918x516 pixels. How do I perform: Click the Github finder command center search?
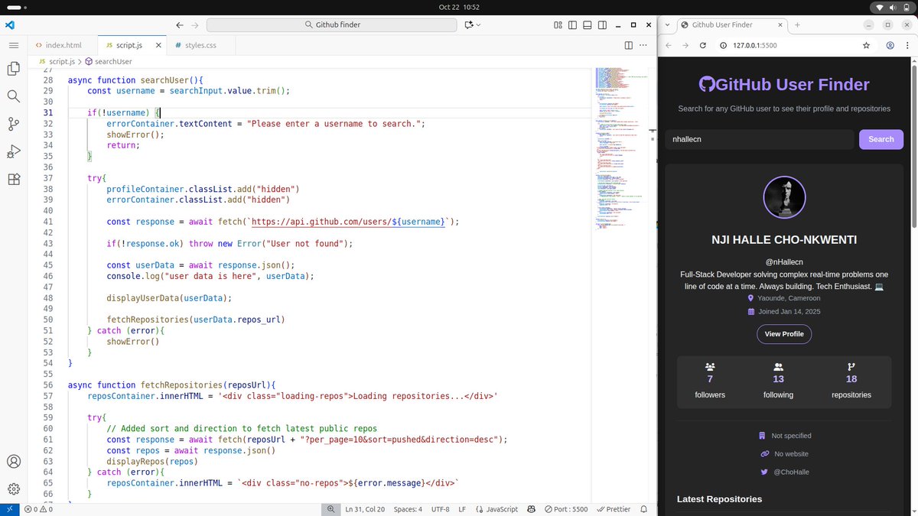click(x=333, y=24)
